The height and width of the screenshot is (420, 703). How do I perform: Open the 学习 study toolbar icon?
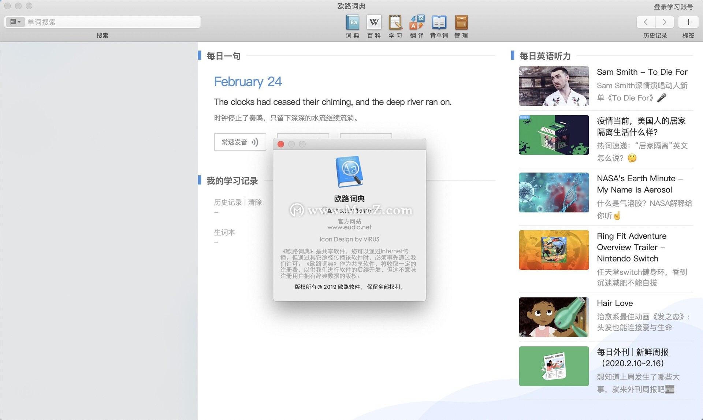tap(395, 26)
